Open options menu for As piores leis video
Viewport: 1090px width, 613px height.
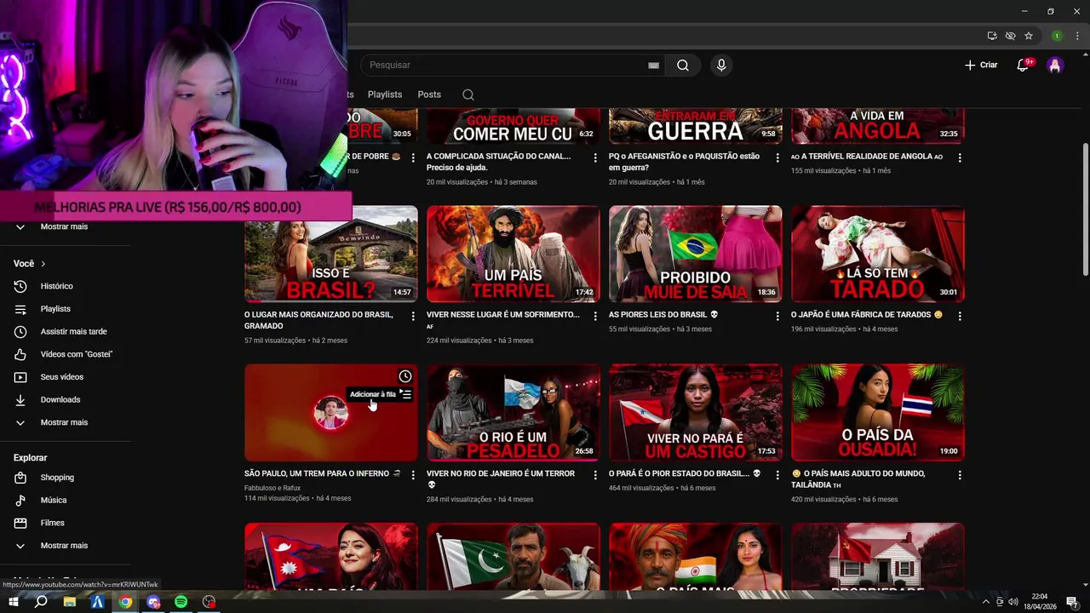coord(777,316)
